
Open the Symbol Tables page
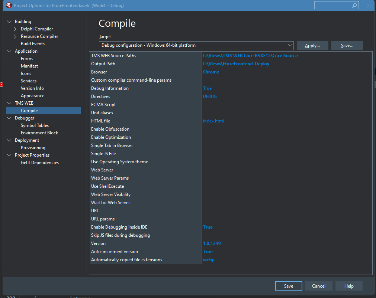pyautogui.click(x=35, y=125)
